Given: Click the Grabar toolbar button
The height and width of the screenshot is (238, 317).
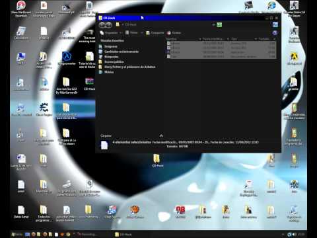Looking at the screenshot, I should 174,33.
